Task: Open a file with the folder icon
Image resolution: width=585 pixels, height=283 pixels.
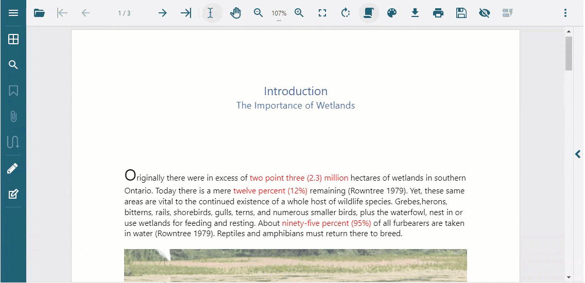Action: click(x=39, y=13)
